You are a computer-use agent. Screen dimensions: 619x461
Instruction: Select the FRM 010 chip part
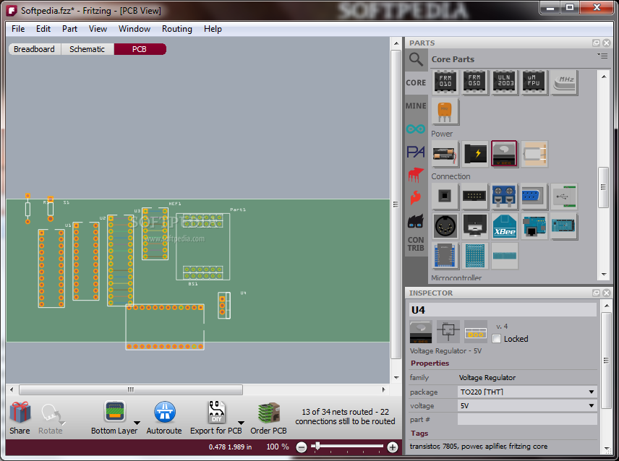[x=445, y=82]
